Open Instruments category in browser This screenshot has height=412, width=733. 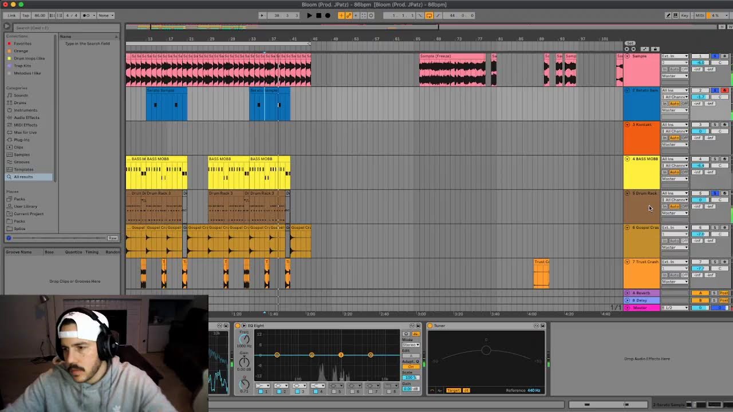[26, 110]
